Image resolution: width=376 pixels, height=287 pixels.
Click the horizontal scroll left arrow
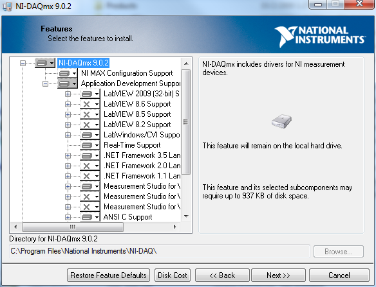16,227
